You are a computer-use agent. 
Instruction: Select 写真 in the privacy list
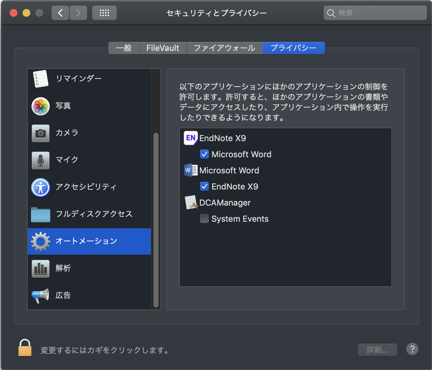tap(89, 106)
